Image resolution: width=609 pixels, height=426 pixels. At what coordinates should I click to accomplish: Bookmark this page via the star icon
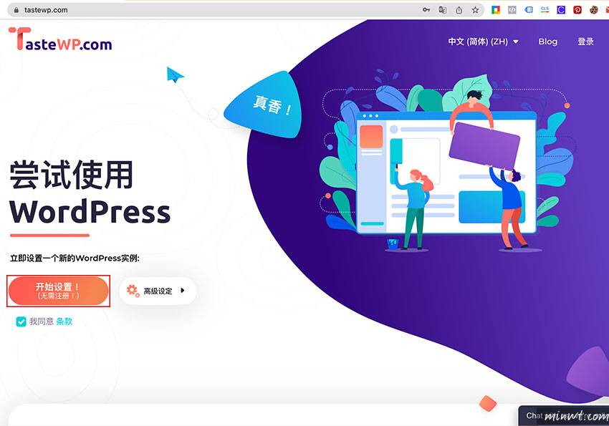coord(475,10)
